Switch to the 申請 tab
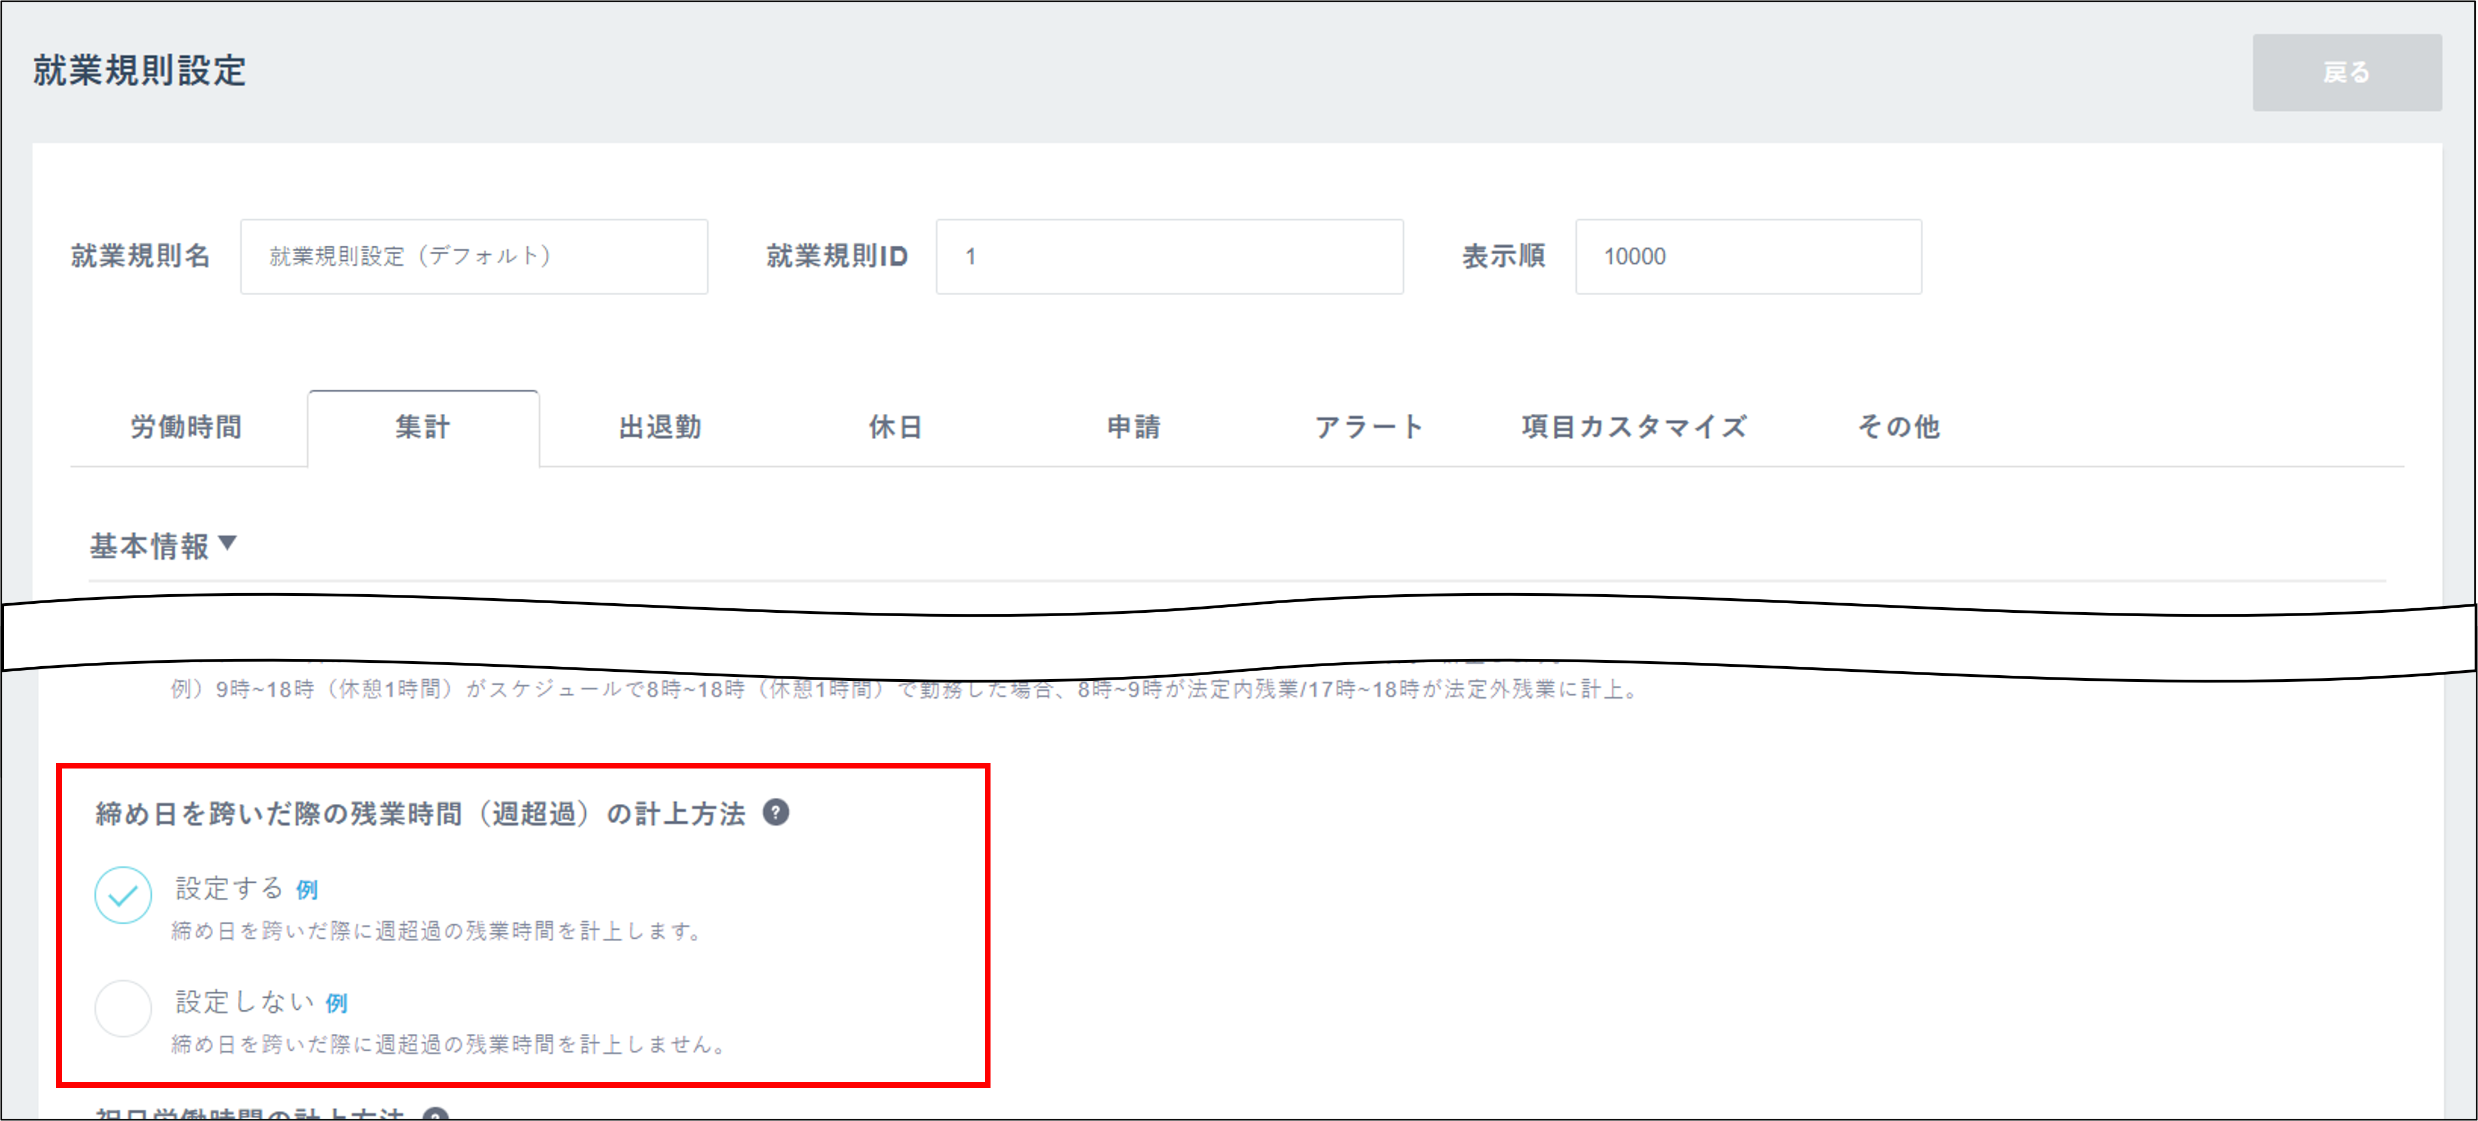 1135,427
